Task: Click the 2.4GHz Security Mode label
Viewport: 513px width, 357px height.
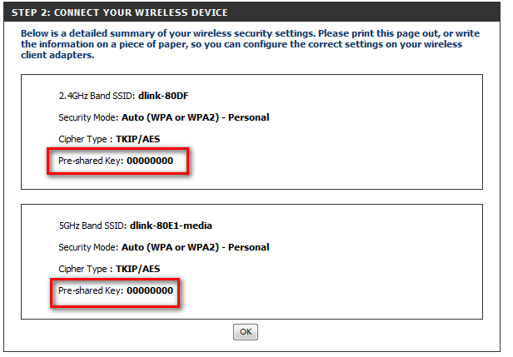Action: tap(88, 117)
